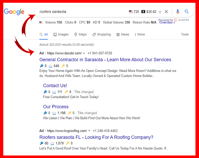199x158 pixels.
Task: Click About 323,000 results text
Action: pyautogui.click(x=67, y=44)
